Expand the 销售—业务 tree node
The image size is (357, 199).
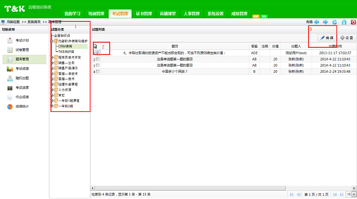(x=52, y=63)
